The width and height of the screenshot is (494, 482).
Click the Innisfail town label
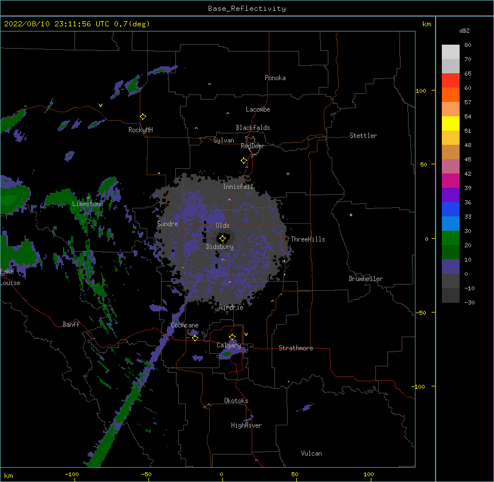238,187
